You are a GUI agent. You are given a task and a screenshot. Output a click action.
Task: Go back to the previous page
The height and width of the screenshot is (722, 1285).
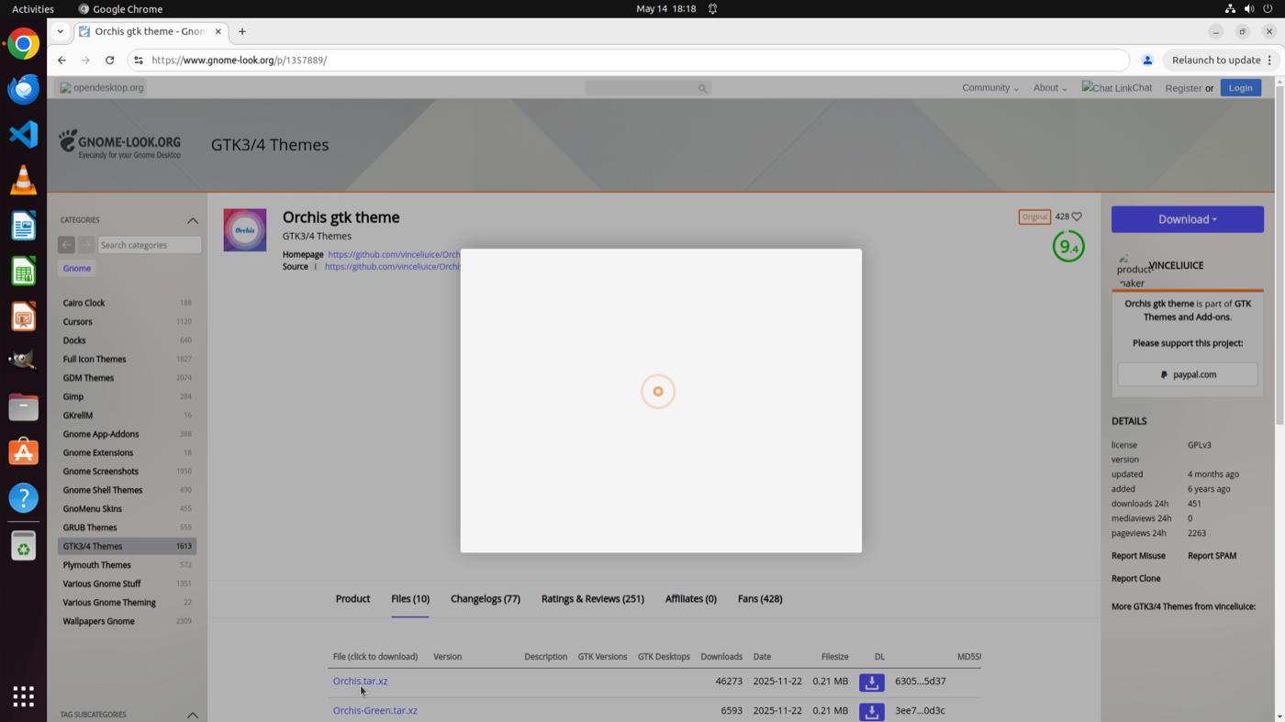(61, 61)
